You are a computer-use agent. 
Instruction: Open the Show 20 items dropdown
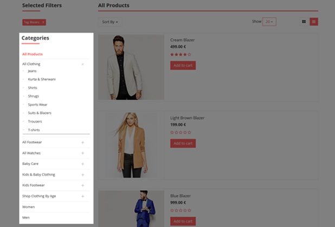[x=269, y=22]
